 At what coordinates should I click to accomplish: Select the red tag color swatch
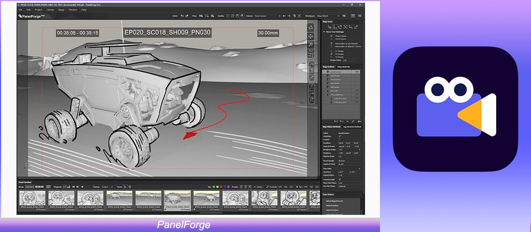221,186
